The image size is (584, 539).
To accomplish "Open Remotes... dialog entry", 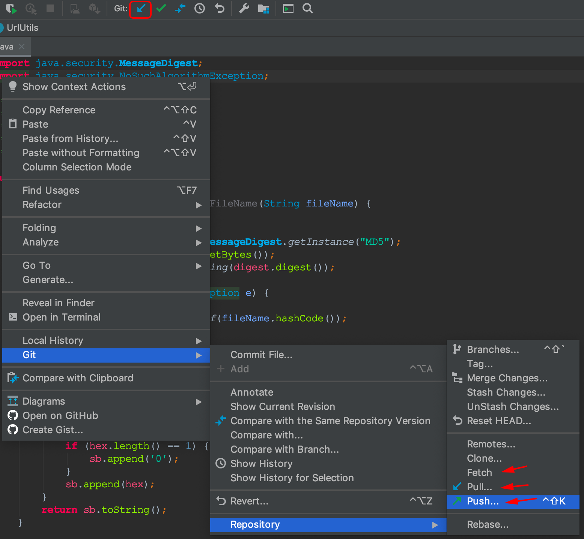I will [x=513, y=444].
